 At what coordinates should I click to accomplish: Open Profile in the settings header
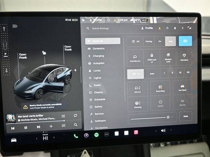147,28
